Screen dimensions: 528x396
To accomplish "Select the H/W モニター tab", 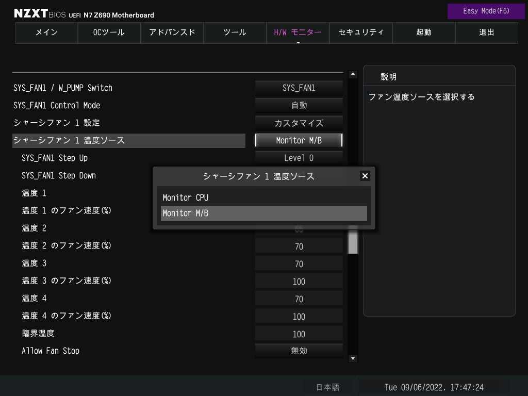I will pos(298,32).
